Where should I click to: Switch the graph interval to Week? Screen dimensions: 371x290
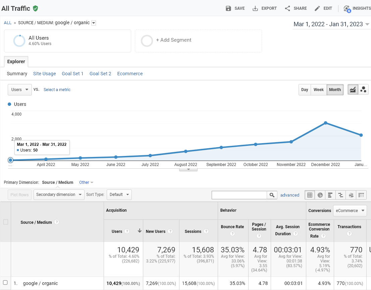click(318, 90)
